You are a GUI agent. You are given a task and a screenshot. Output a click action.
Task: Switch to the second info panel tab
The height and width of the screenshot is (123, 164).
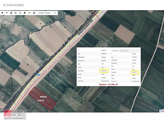click(x=124, y=51)
